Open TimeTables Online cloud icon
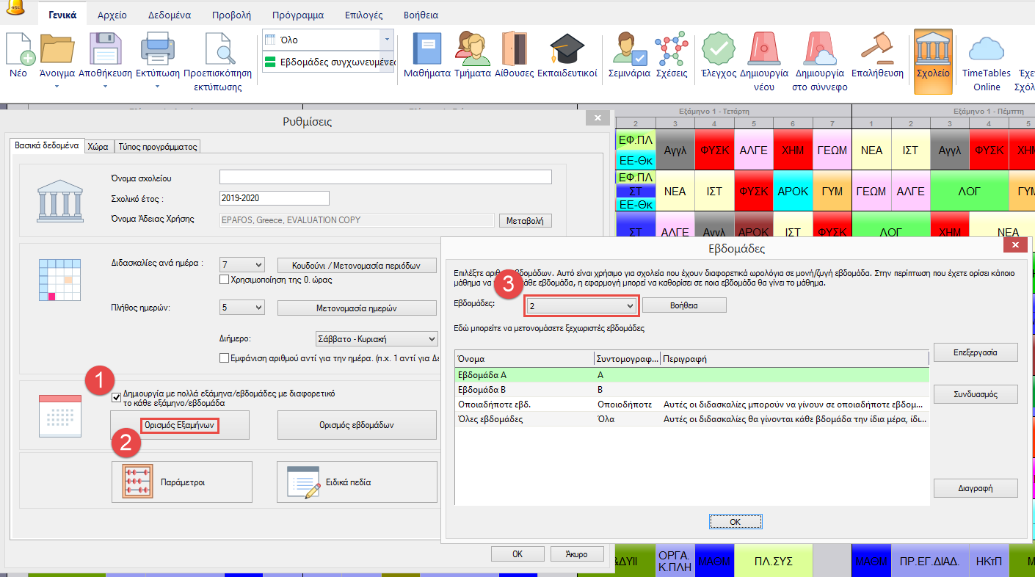Viewport: 1035px width, 577px height. point(986,50)
